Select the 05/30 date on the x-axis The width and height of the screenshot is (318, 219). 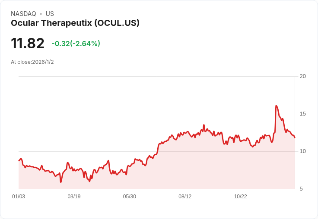tap(129, 197)
